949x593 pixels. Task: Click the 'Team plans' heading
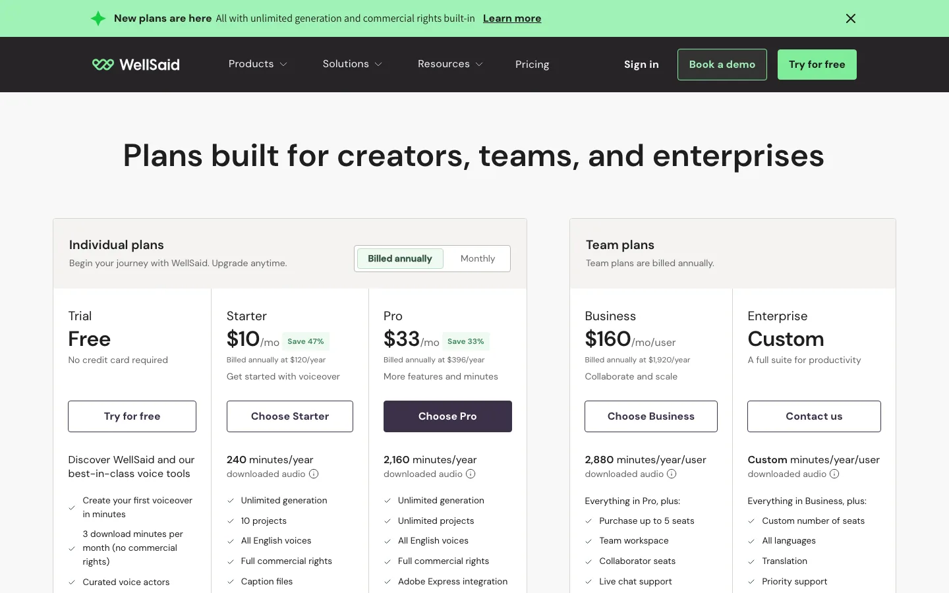(620, 244)
